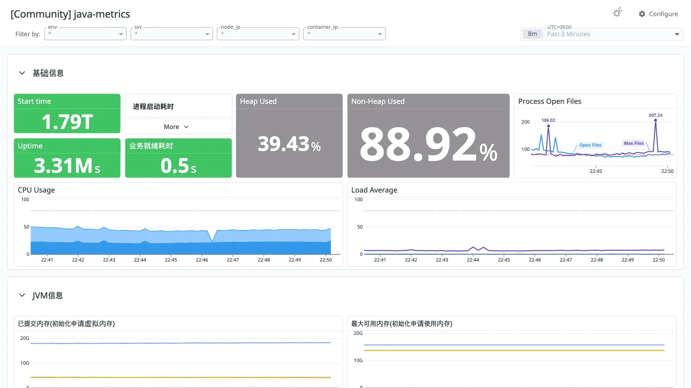Click the 186.02 peak marker
The image size is (691, 388).
click(548, 126)
